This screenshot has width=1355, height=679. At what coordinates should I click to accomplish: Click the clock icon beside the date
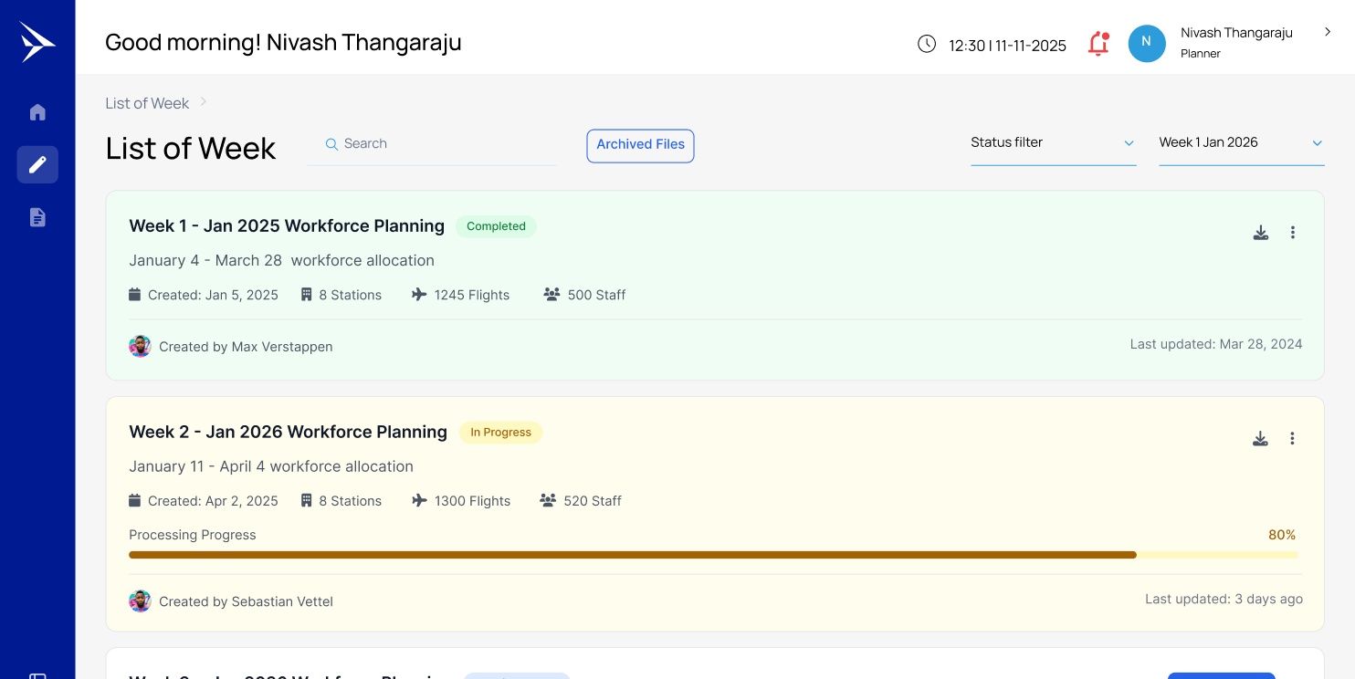[x=927, y=43]
